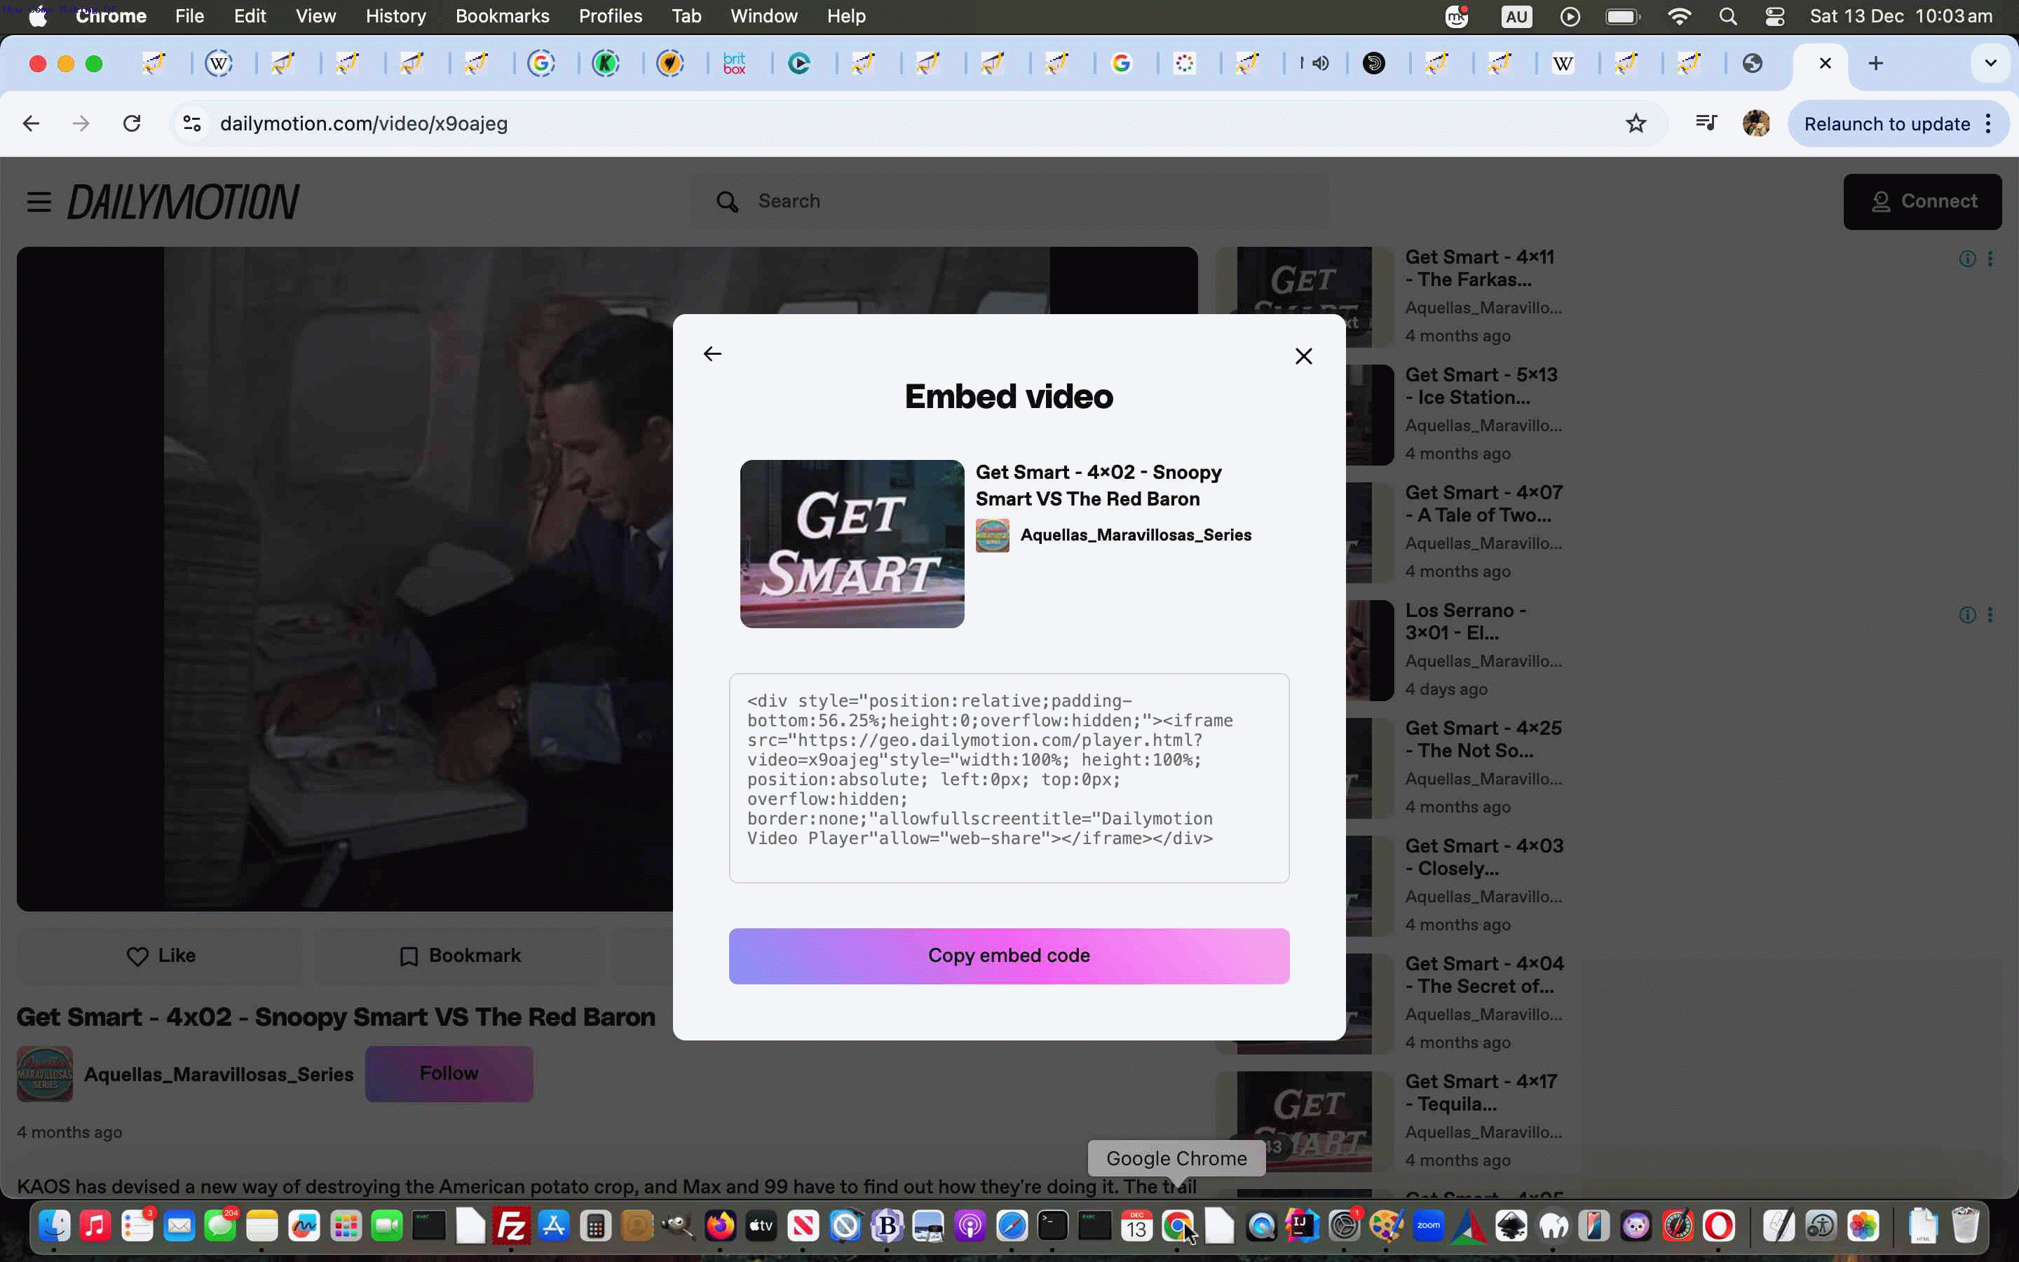Click the Search magnifier icon on Dailymotion

[727, 202]
